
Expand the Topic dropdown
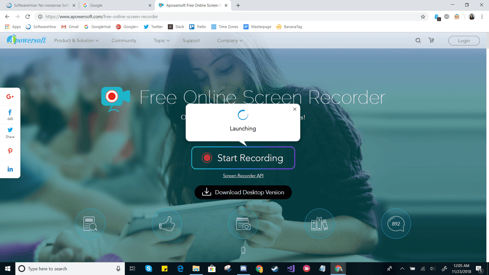(x=162, y=40)
